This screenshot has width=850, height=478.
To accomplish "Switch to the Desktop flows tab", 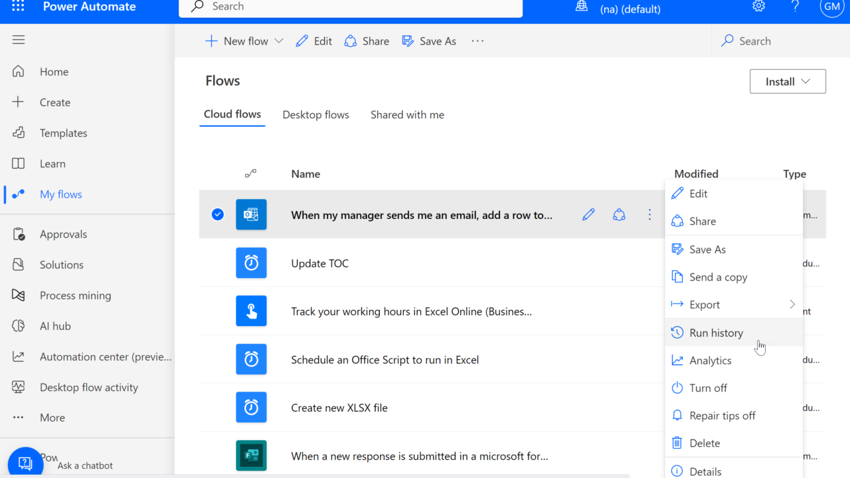I will (315, 115).
